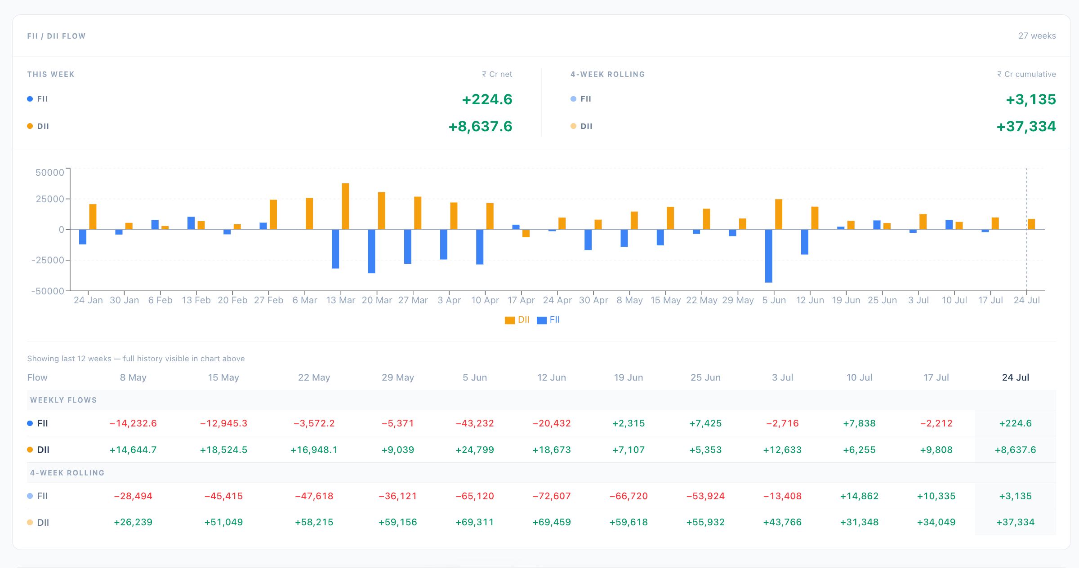Click the −50000 y-axis label
Viewport: 1079px width, 568px height.
48,291
